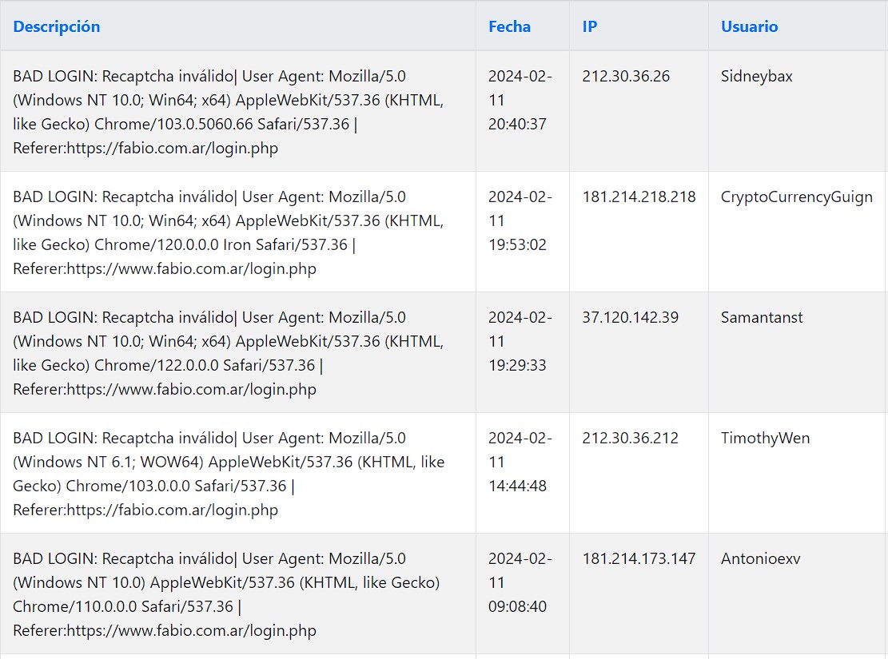Select IP address 181.214.218.218

point(639,197)
